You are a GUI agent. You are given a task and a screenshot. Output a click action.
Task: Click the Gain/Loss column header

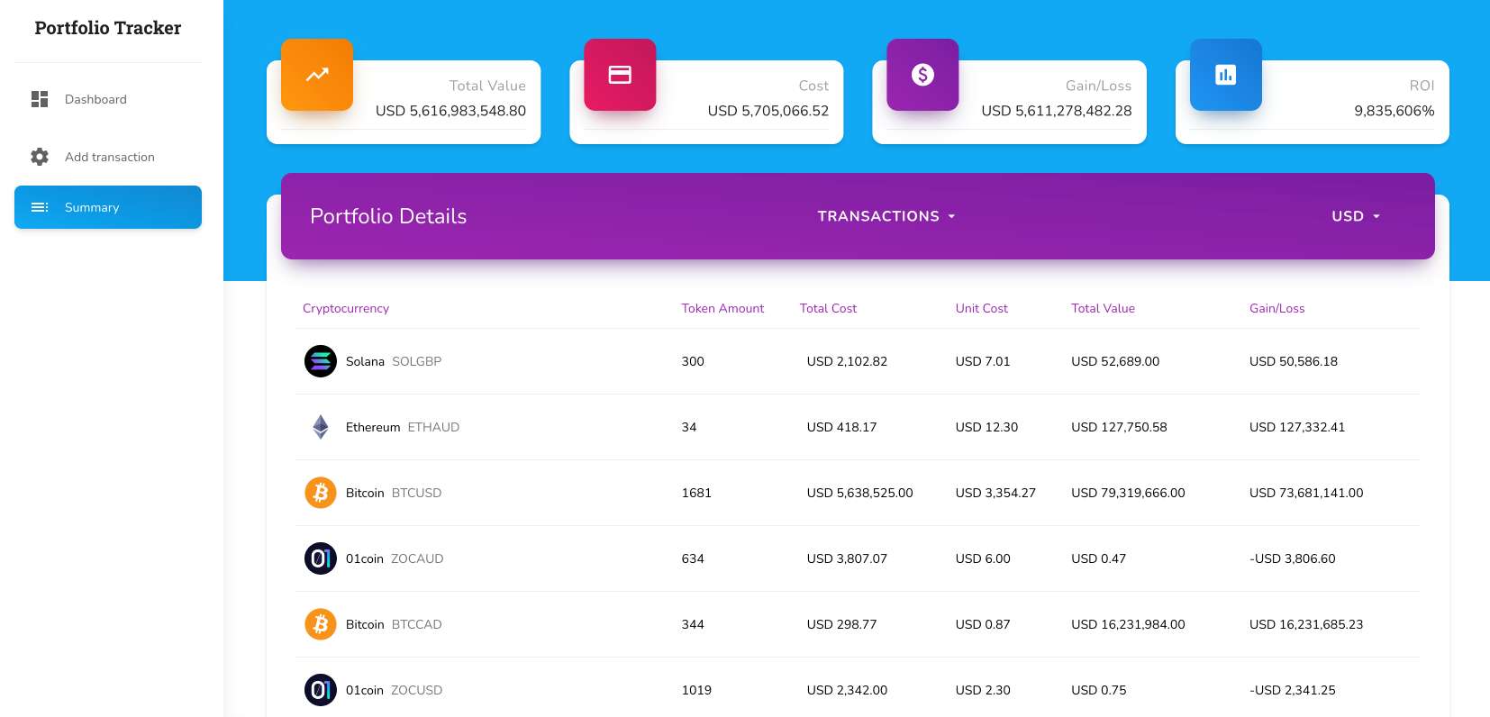tap(1276, 308)
